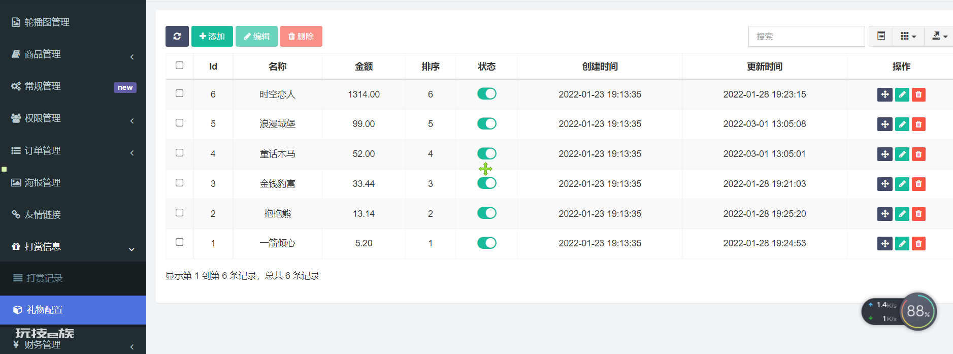Collapse the 打赏信息 sidebar menu

pos(73,247)
